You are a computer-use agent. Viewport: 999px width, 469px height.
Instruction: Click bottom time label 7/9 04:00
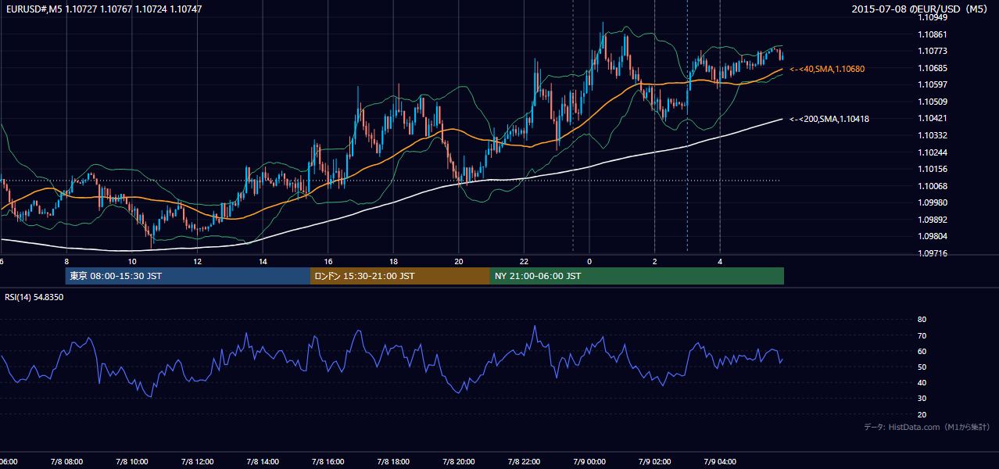[720, 462]
